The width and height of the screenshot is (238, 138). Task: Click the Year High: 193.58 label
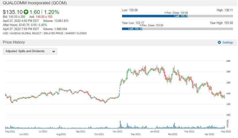221,23
